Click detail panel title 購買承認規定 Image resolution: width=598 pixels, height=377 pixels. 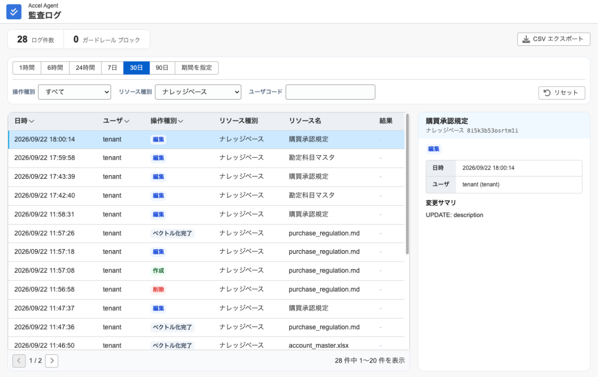[447, 121]
